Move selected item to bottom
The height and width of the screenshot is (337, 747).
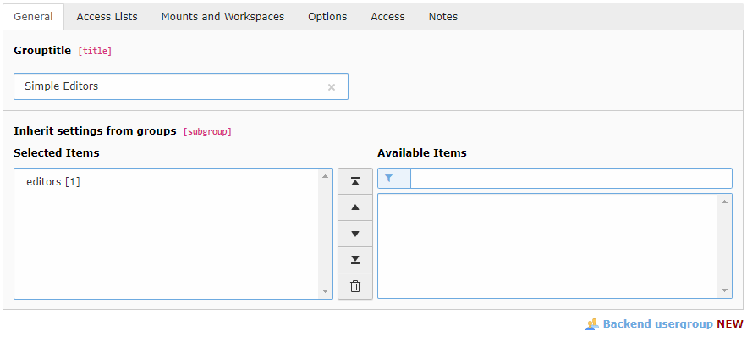click(355, 260)
